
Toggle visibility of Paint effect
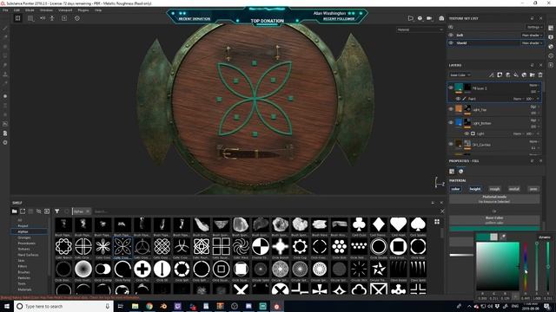click(x=458, y=99)
